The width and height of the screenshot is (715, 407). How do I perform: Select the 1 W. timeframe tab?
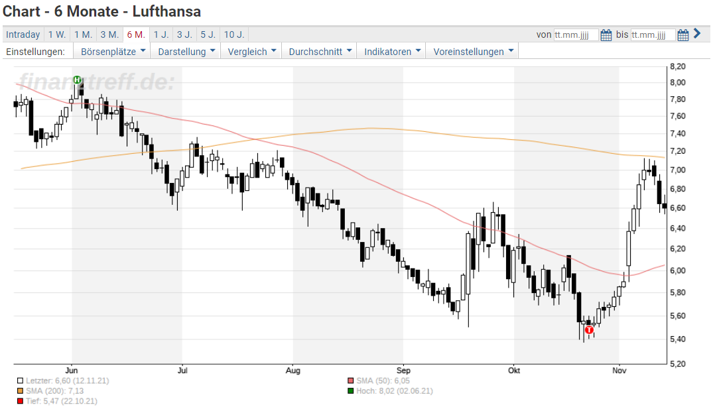tap(57, 34)
